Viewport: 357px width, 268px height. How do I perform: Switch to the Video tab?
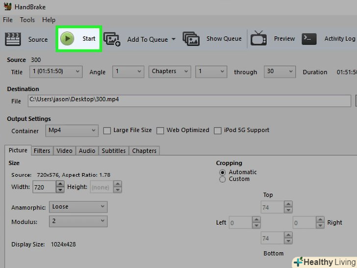tap(64, 151)
